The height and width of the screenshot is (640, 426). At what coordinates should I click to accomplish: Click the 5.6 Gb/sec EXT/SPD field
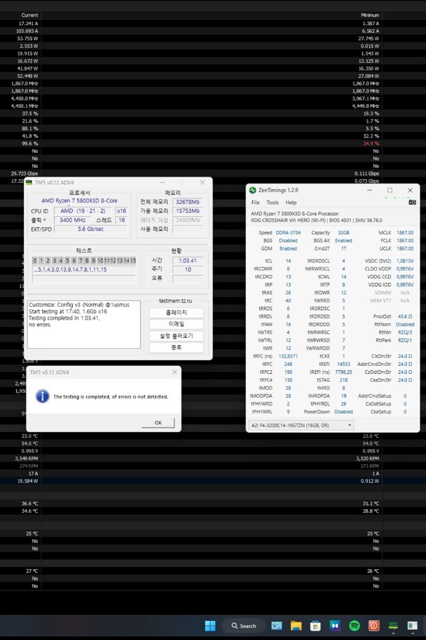coord(91,229)
